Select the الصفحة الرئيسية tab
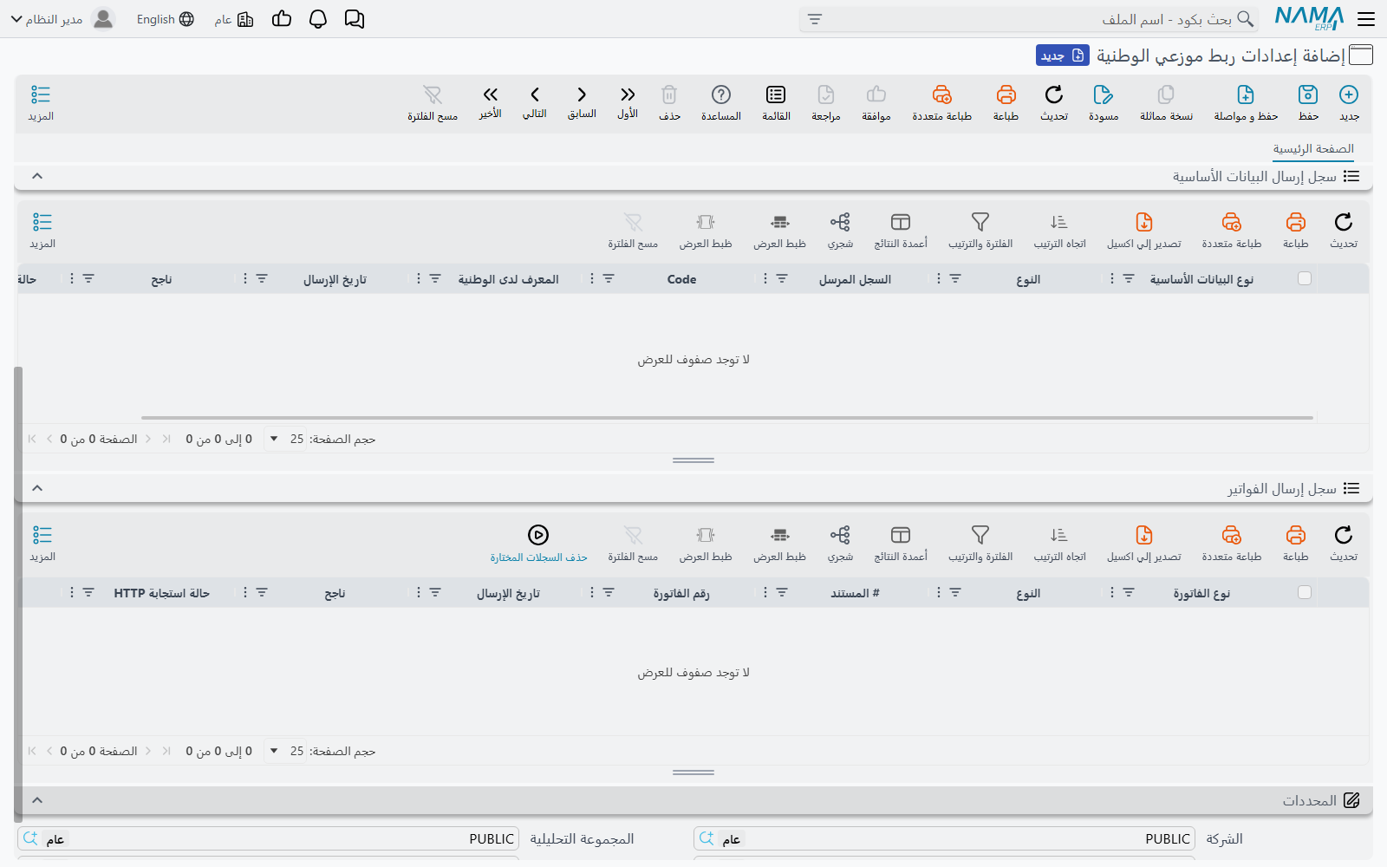Screen dimensions: 1387x867 (x=1313, y=149)
